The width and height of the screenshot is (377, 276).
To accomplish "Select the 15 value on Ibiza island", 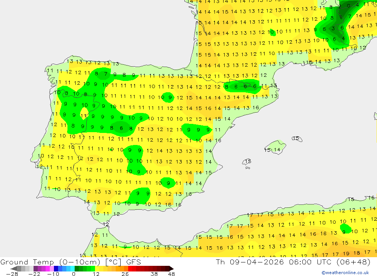I will [248, 161].
